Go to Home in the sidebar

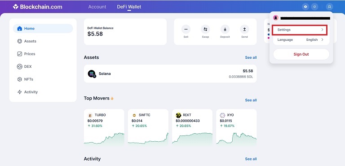[x=43, y=29]
